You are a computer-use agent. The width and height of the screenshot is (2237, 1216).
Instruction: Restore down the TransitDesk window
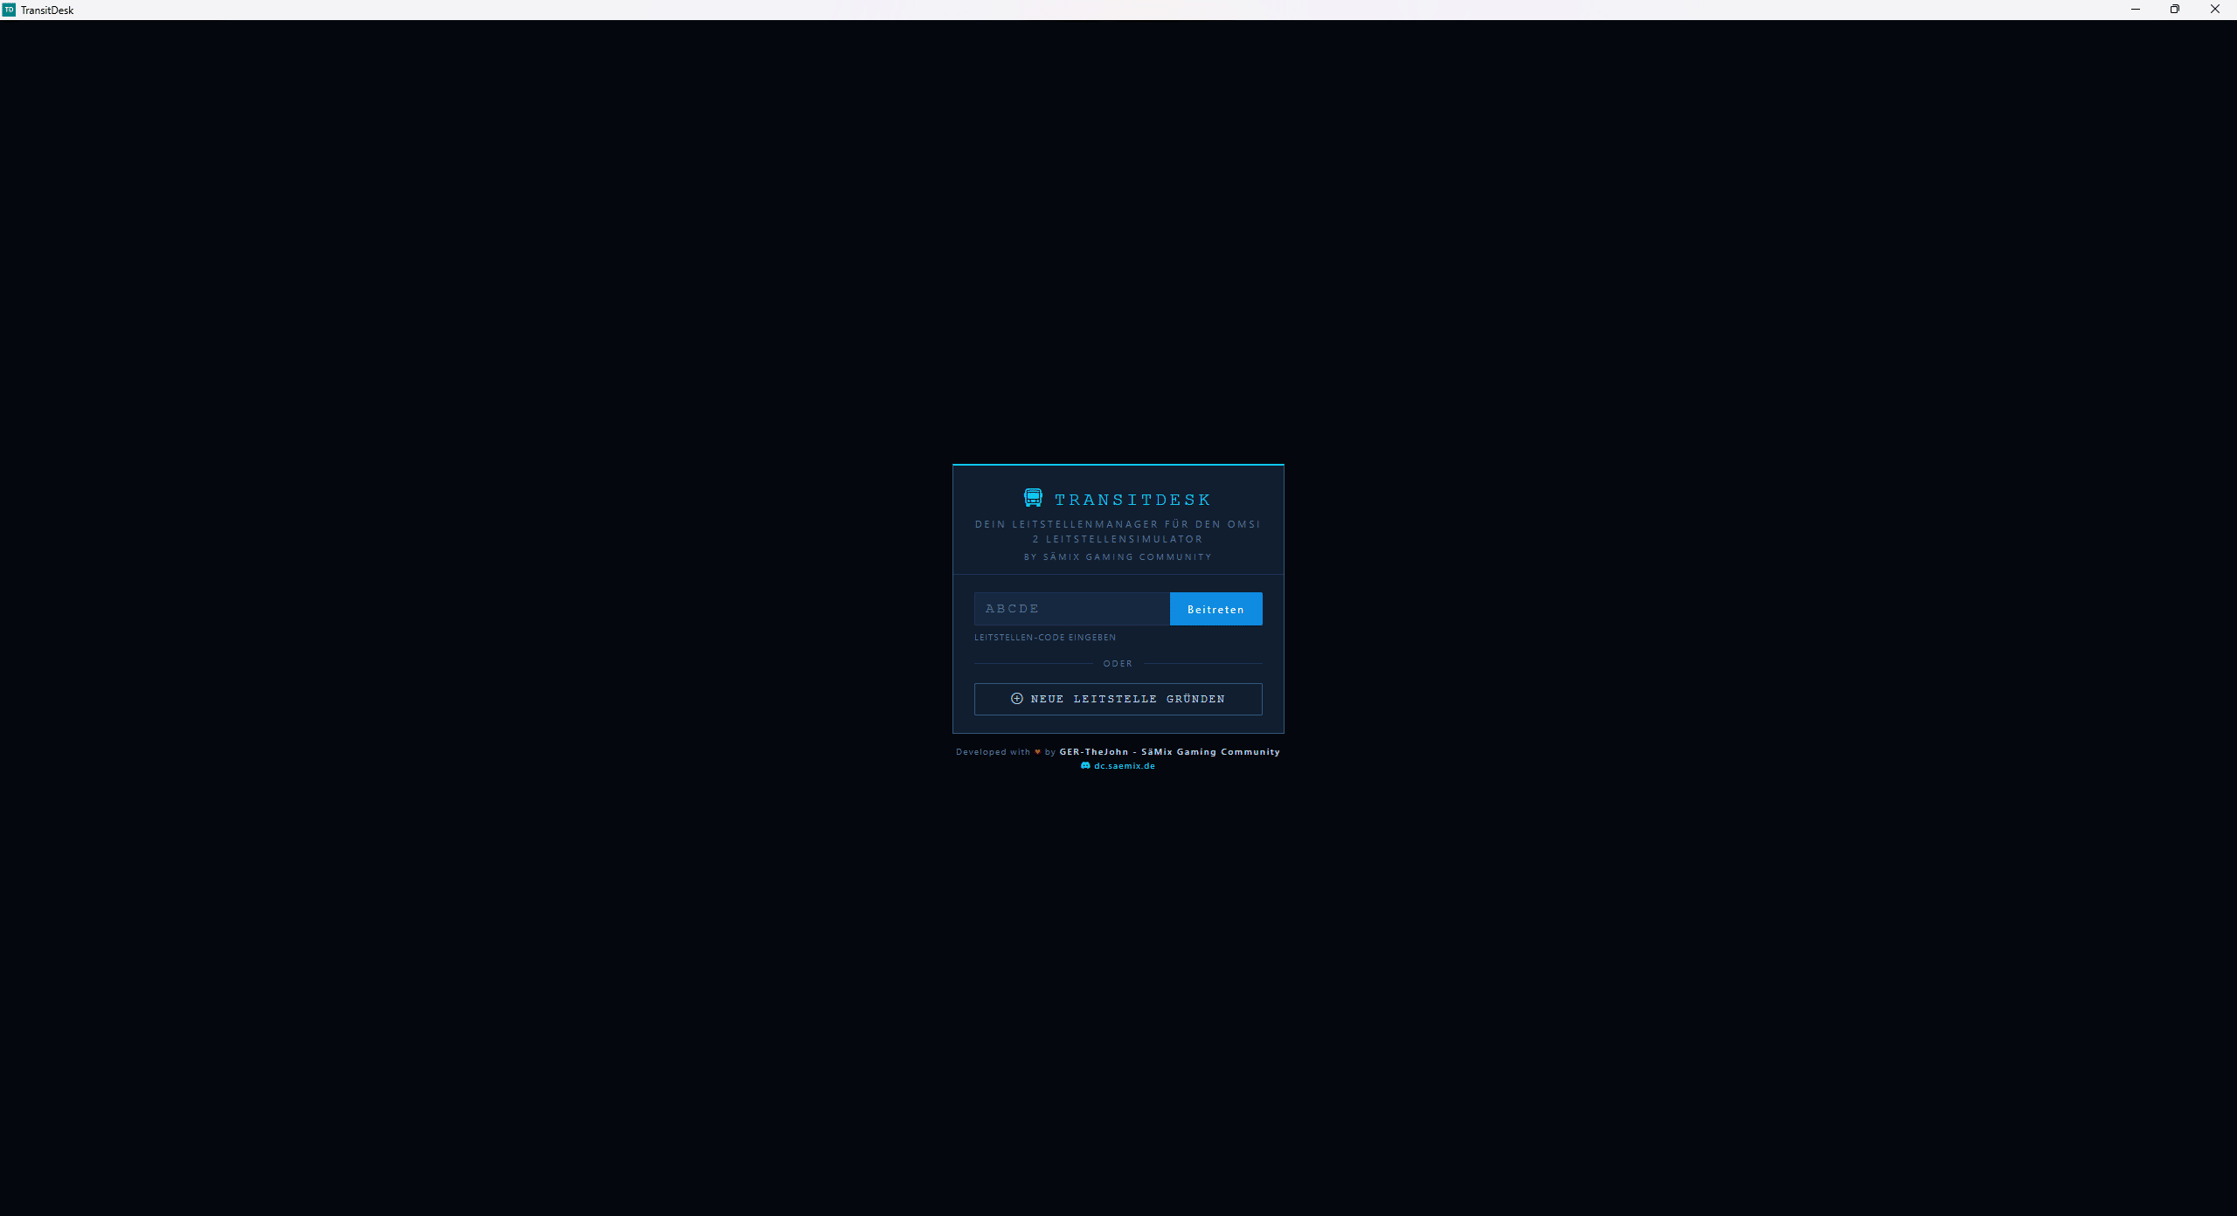tap(2175, 10)
